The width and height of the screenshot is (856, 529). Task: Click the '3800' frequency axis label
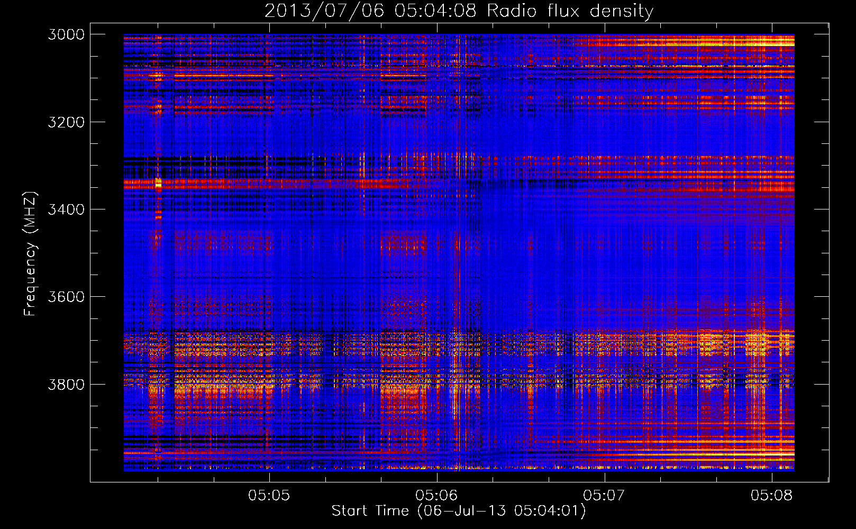tap(66, 384)
